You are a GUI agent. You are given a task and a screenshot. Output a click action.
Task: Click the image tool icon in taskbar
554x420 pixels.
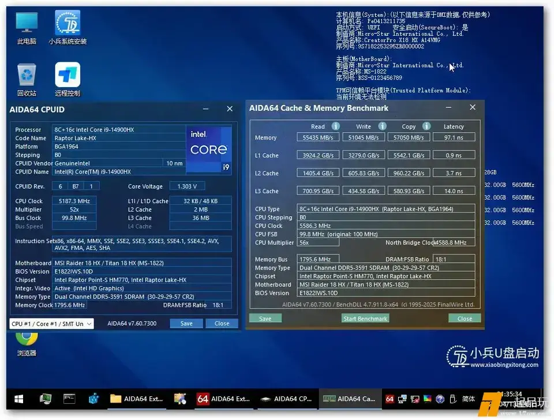click(180, 399)
